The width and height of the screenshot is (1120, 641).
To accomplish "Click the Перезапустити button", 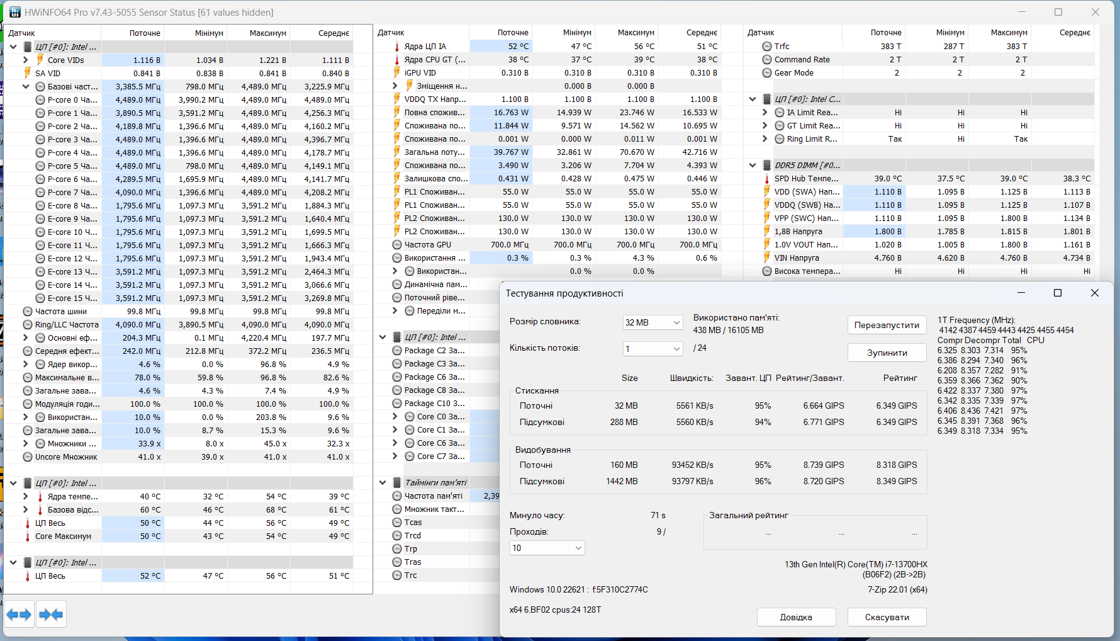I will (x=887, y=325).
